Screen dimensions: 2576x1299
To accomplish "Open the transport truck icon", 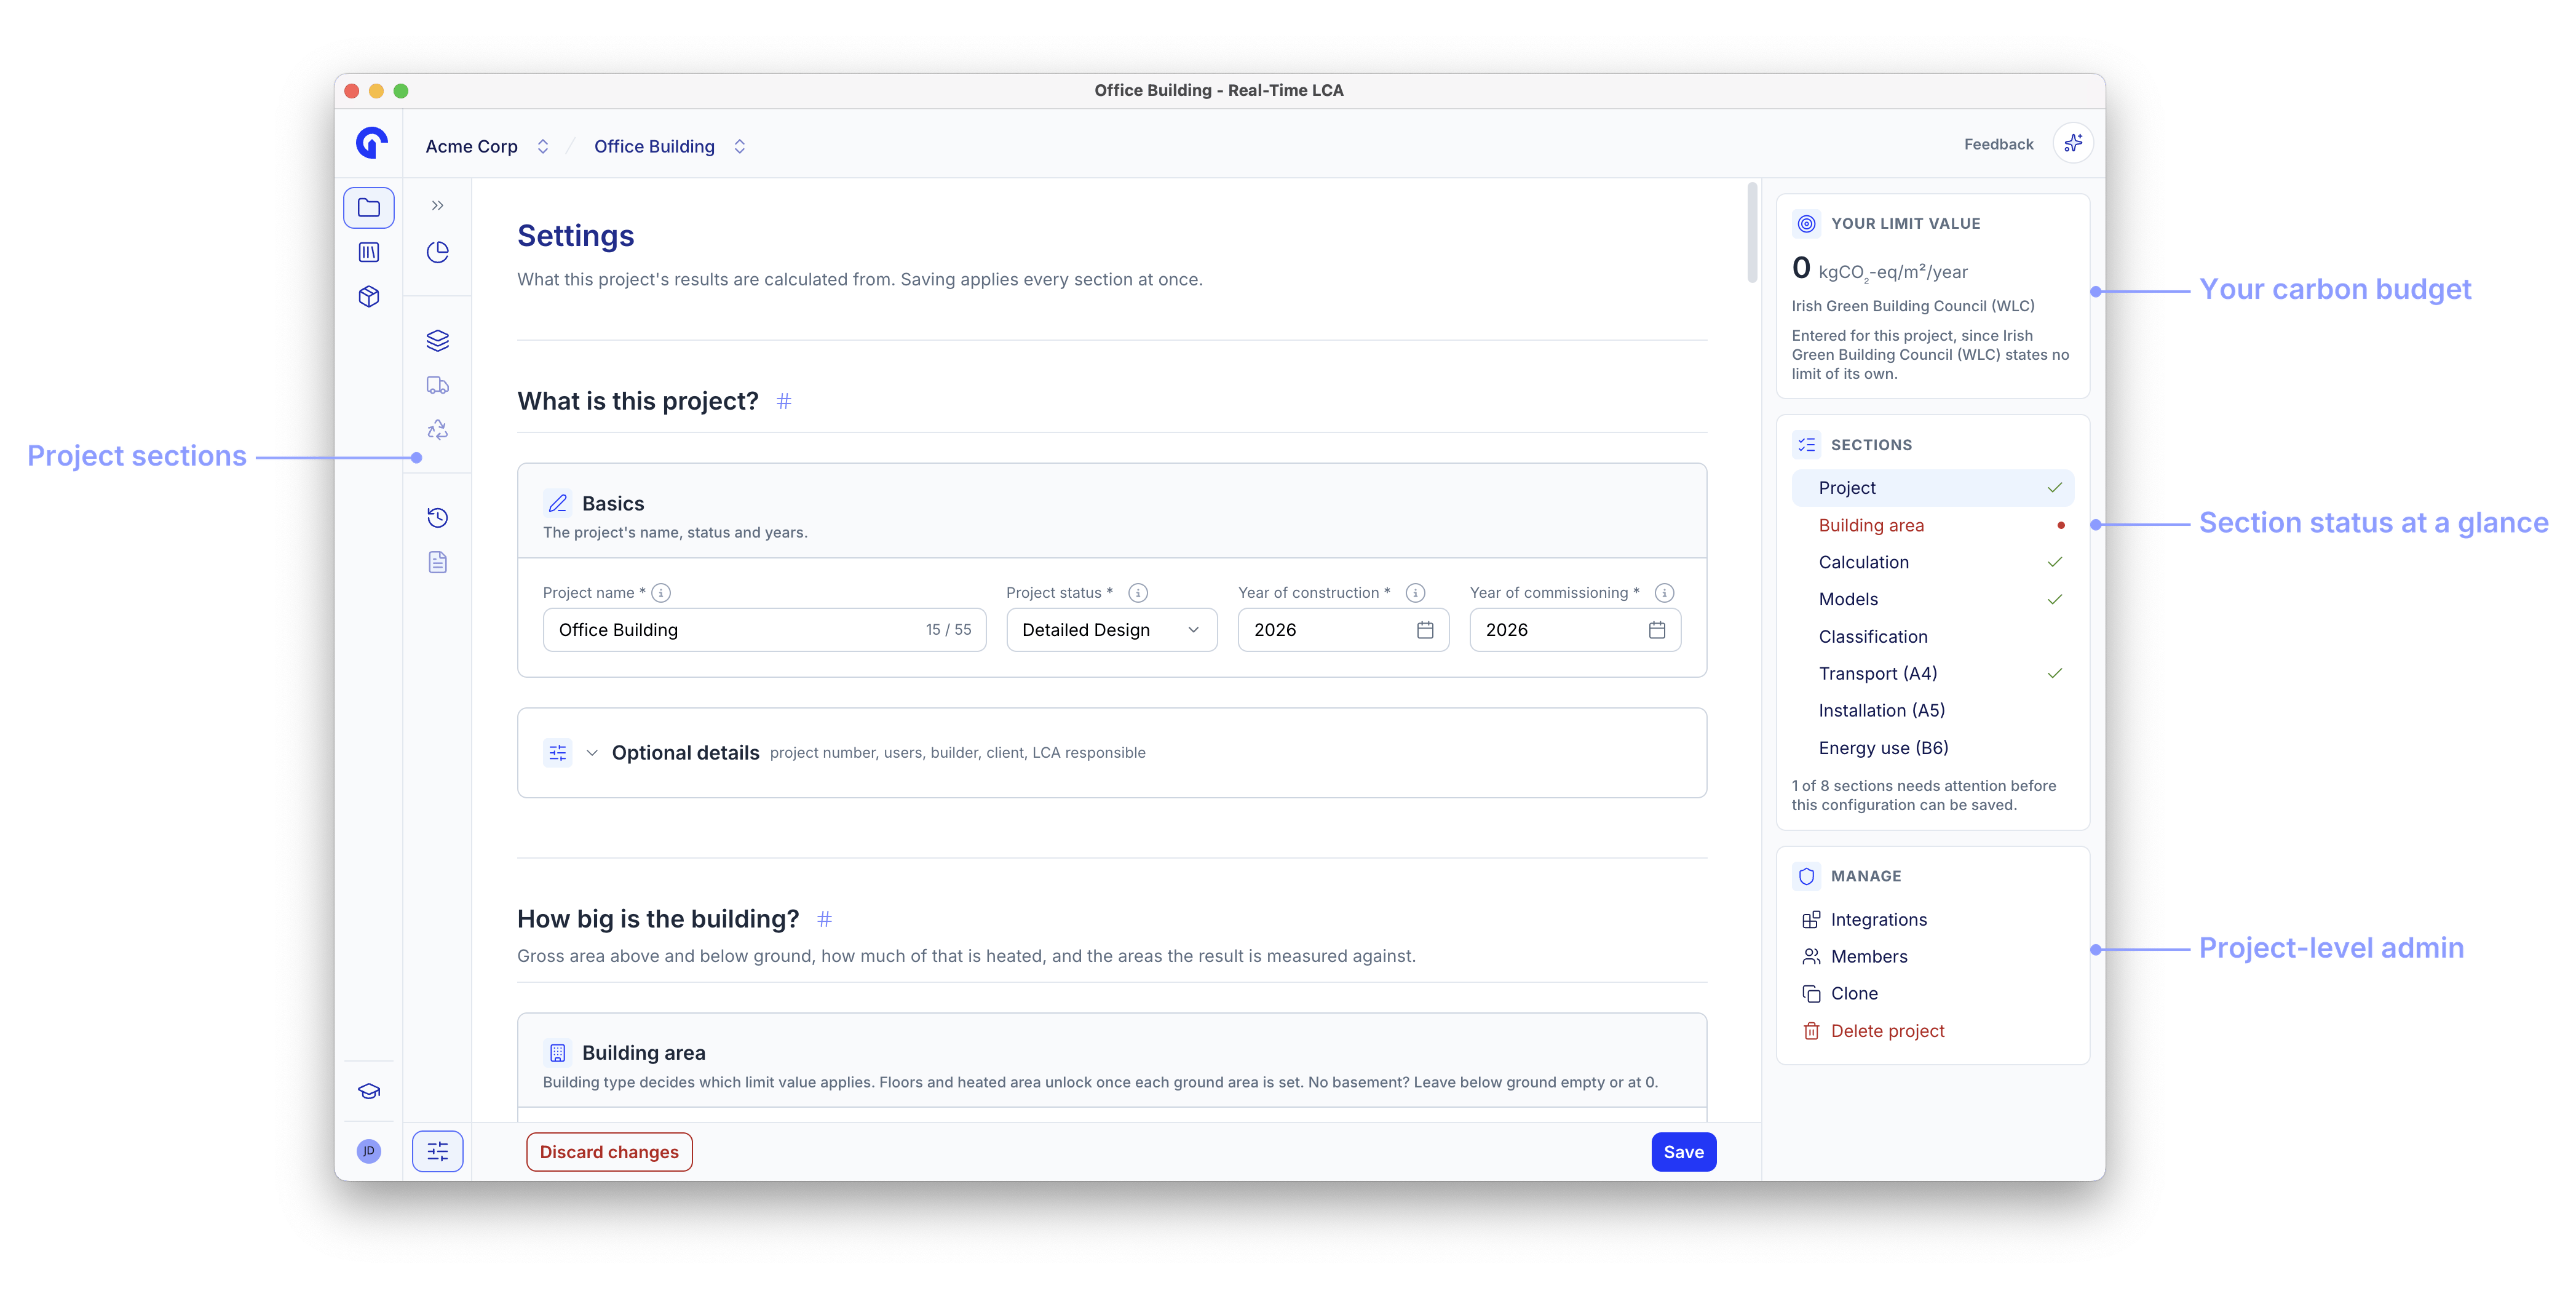I will pos(437,385).
